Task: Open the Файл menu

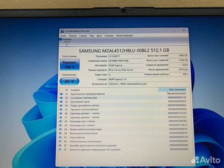Action: 63,36
